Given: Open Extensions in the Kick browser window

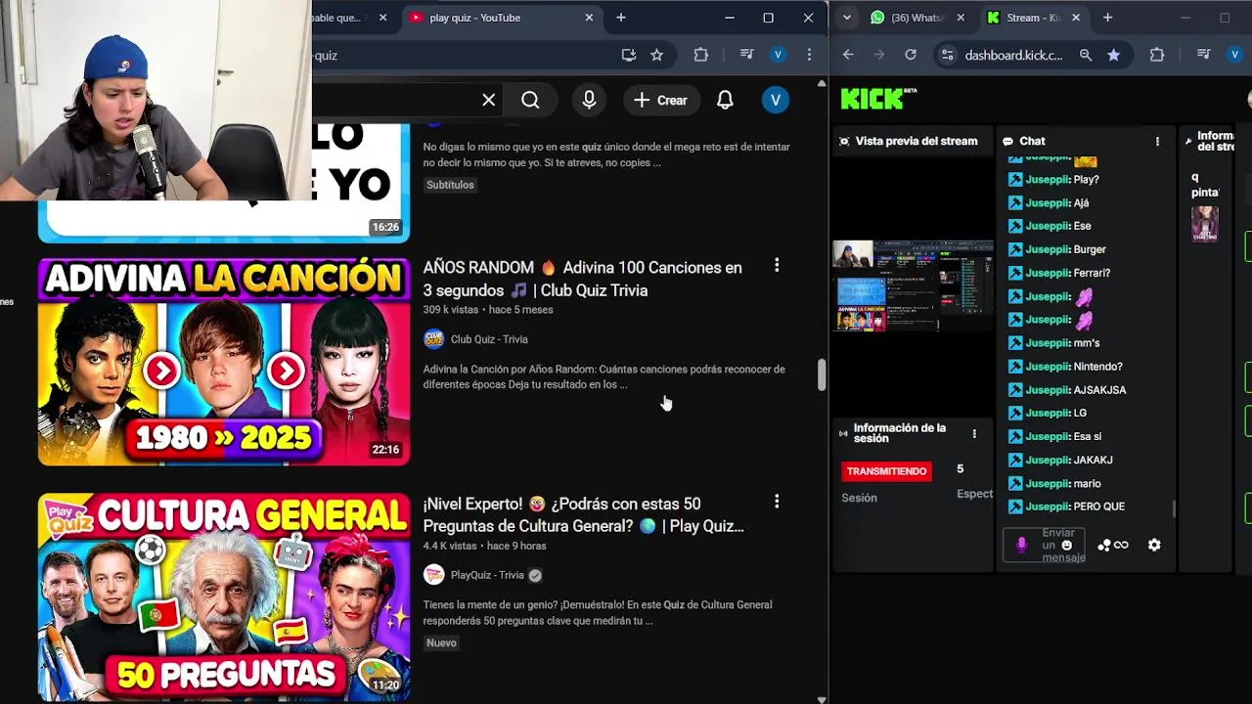Looking at the screenshot, I should coord(1157,55).
